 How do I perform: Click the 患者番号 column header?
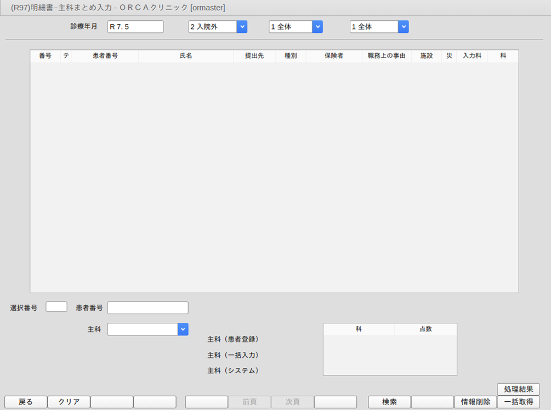point(105,56)
